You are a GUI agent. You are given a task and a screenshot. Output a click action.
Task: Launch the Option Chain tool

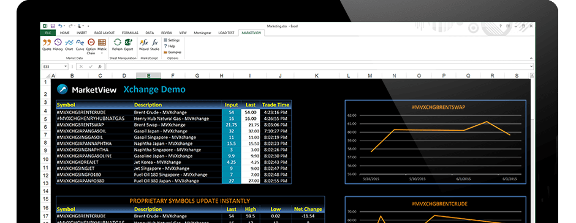pyautogui.click(x=91, y=46)
